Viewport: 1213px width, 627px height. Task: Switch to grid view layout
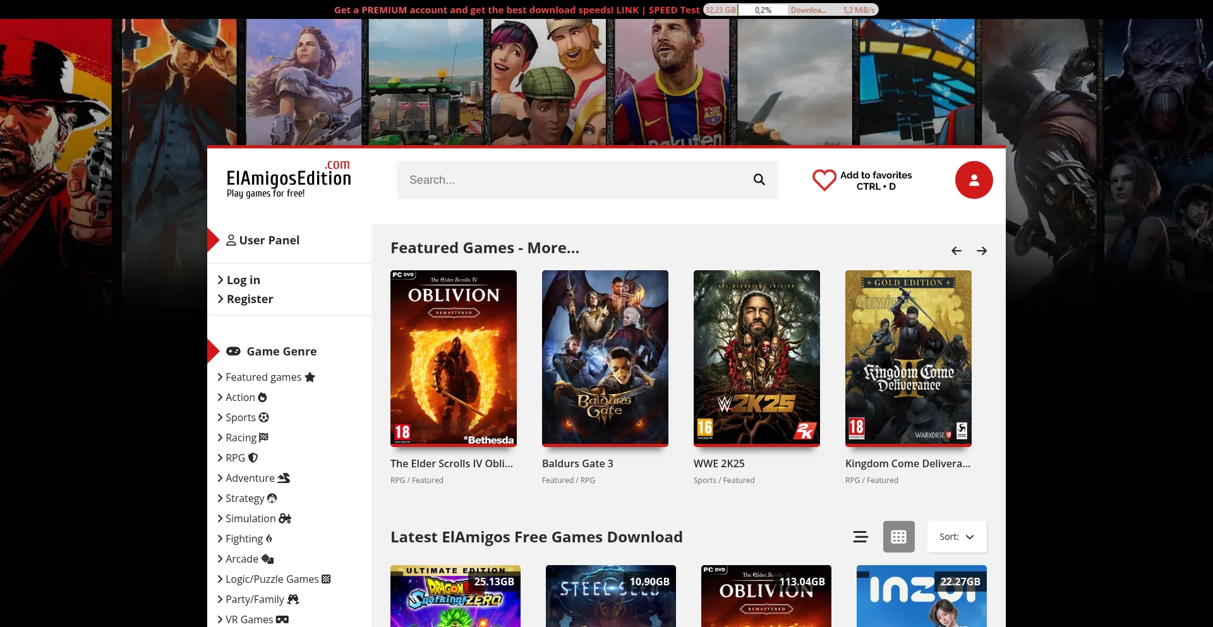[898, 537]
